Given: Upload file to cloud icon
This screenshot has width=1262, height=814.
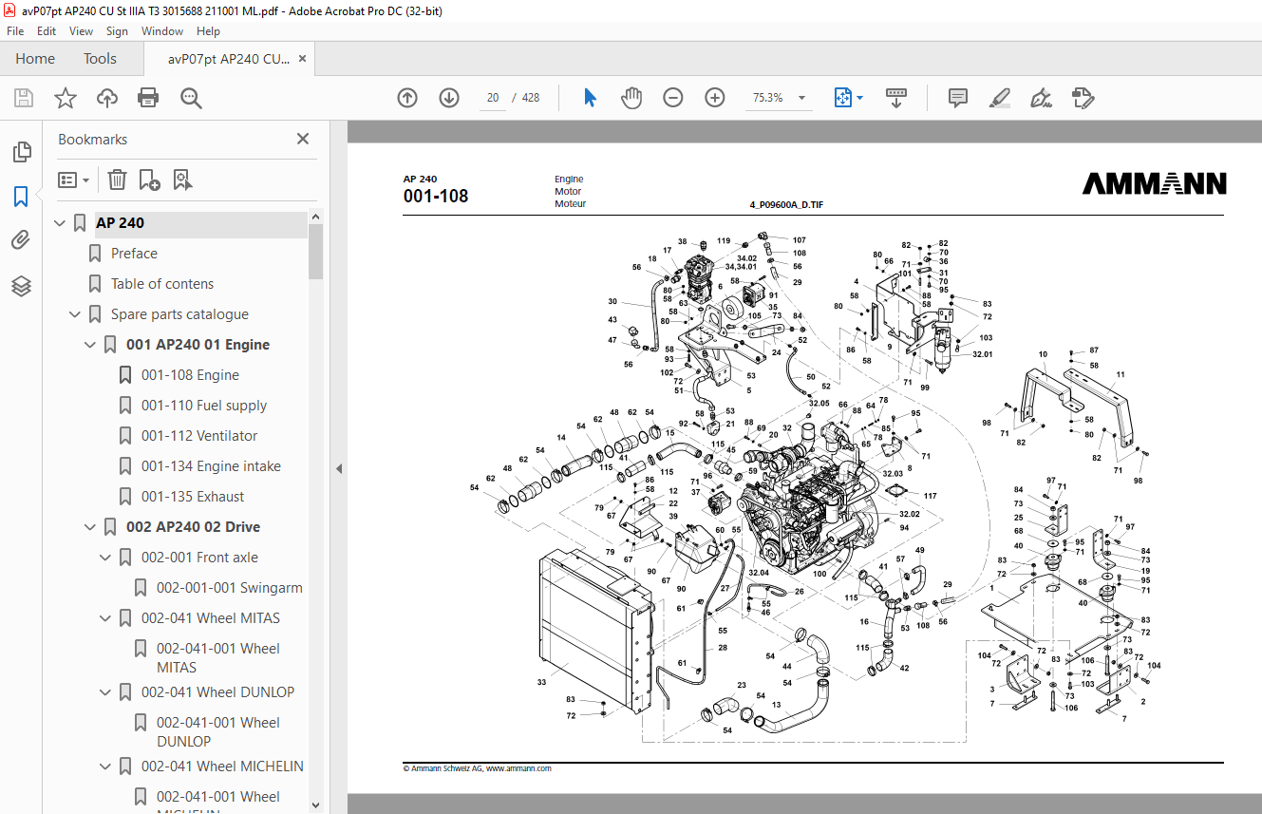Looking at the screenshot, I should coord(107,98).
